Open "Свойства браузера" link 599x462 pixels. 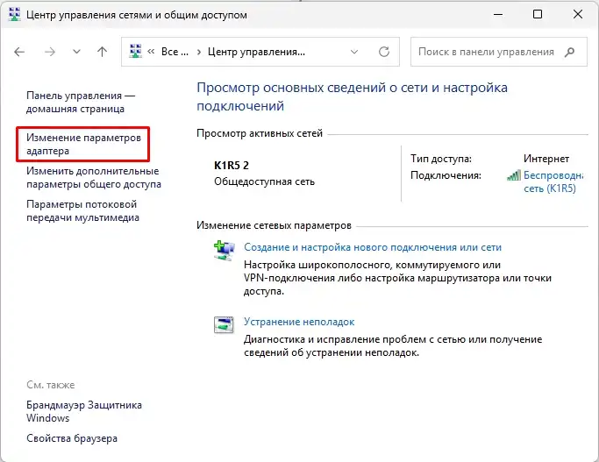[x=72, y=438]
